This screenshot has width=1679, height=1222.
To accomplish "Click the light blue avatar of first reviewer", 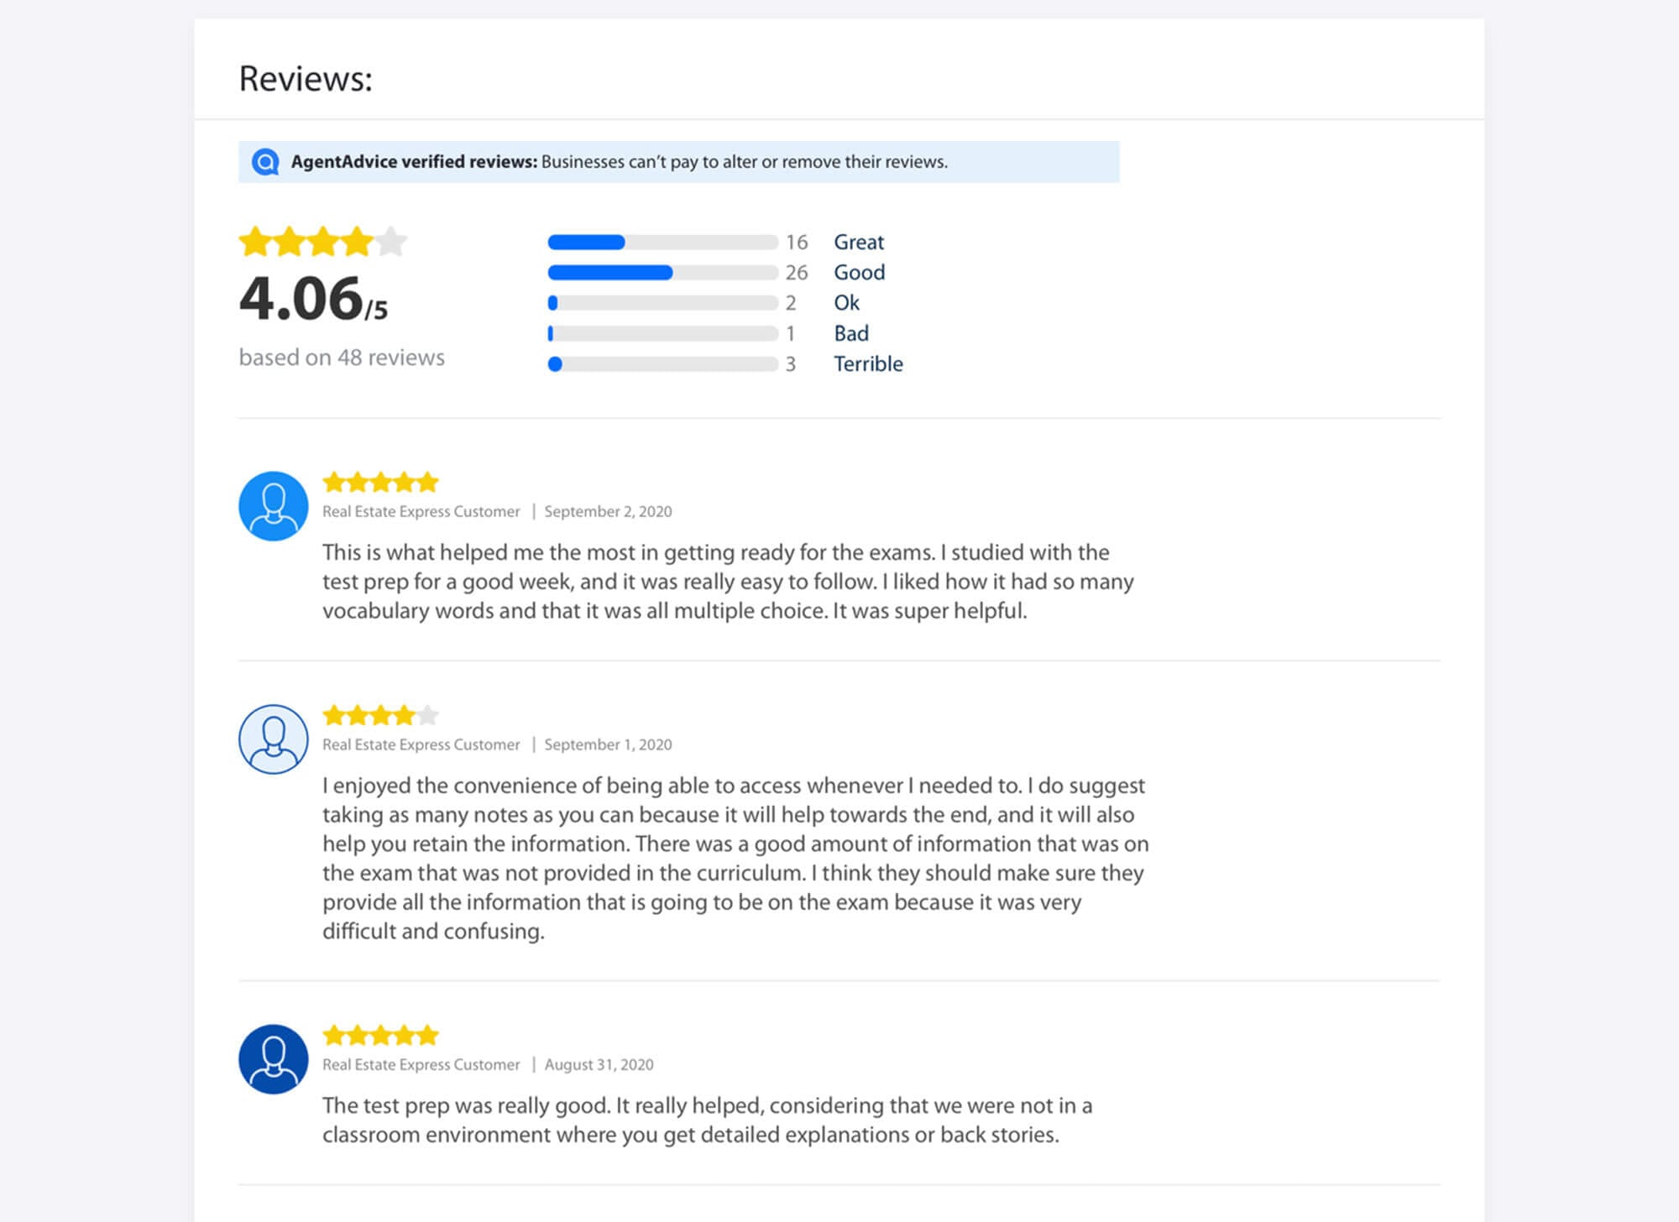I will [274, 506].
